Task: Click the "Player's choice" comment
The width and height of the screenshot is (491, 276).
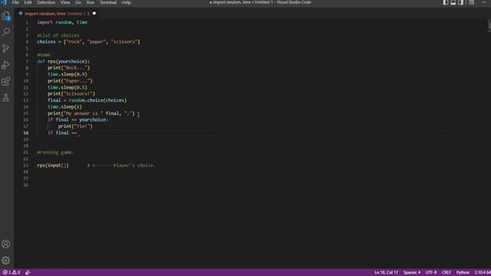Action: (x=121, y=166)
